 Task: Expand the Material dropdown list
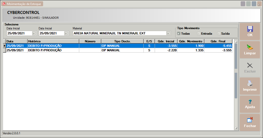click(x=169, y=33)
